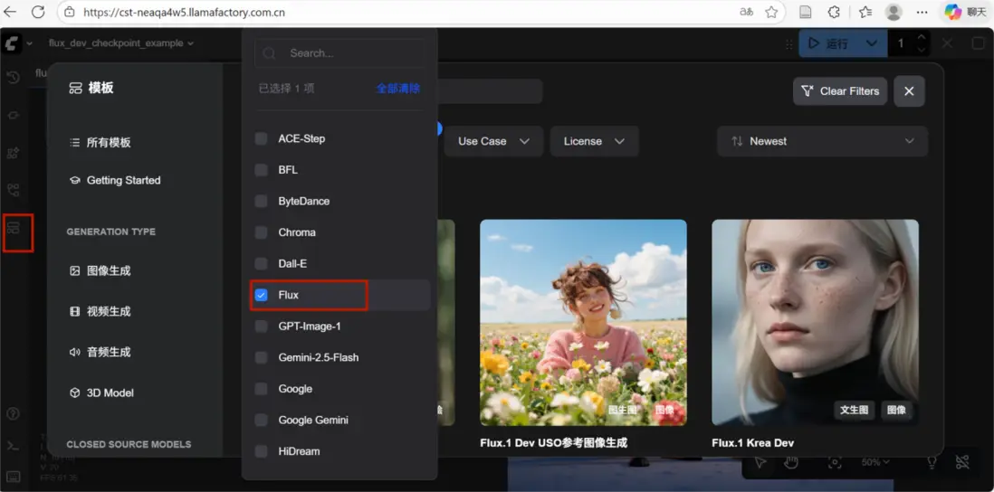Open the flux_dev_checkpoint_example workflow dropdown

(121, 43)
